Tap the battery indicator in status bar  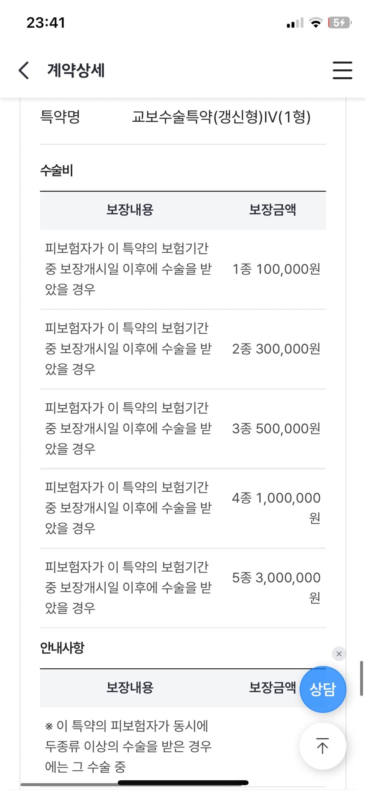pyautogui.click(x=339, y=23)
